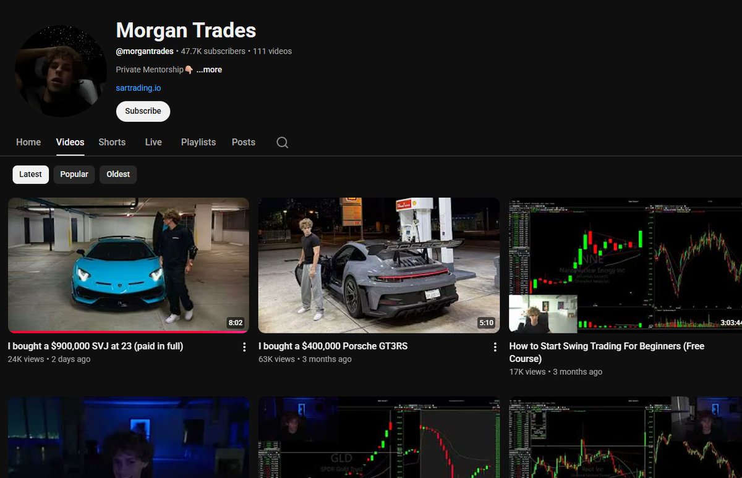Open options menu for Porsche GT3RS video

pyautogui.click(x=495, y=347)
